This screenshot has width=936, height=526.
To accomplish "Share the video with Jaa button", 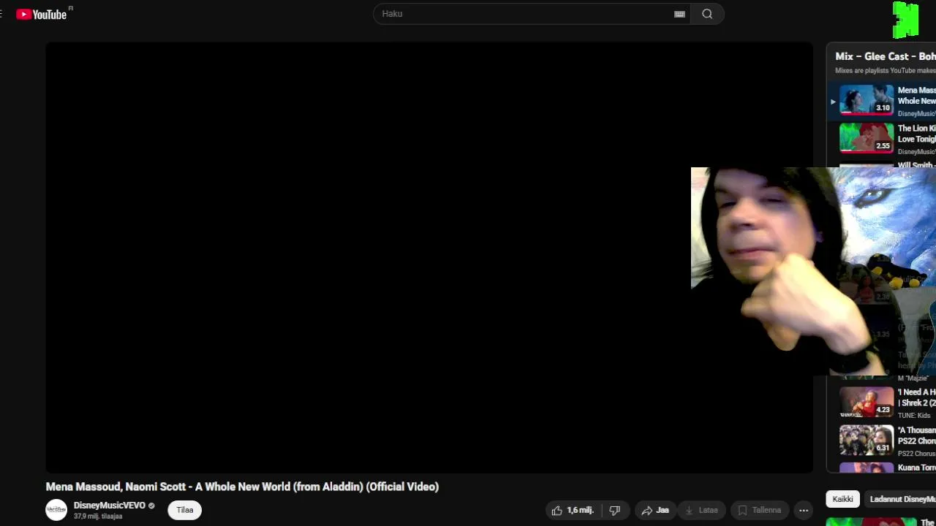I will [x=655, y=510].
